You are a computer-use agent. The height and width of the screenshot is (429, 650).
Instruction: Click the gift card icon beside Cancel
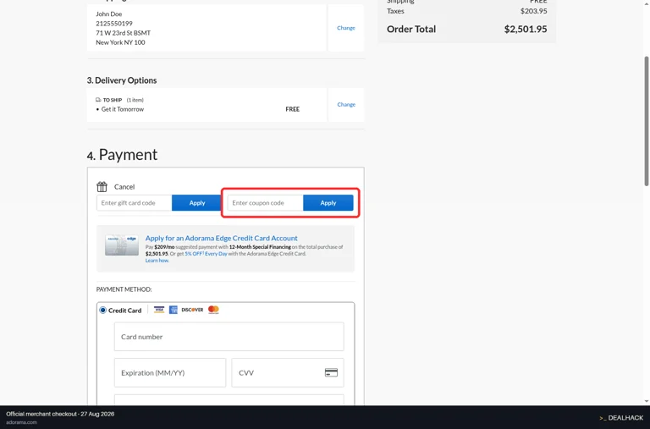[x=102, y=186]
